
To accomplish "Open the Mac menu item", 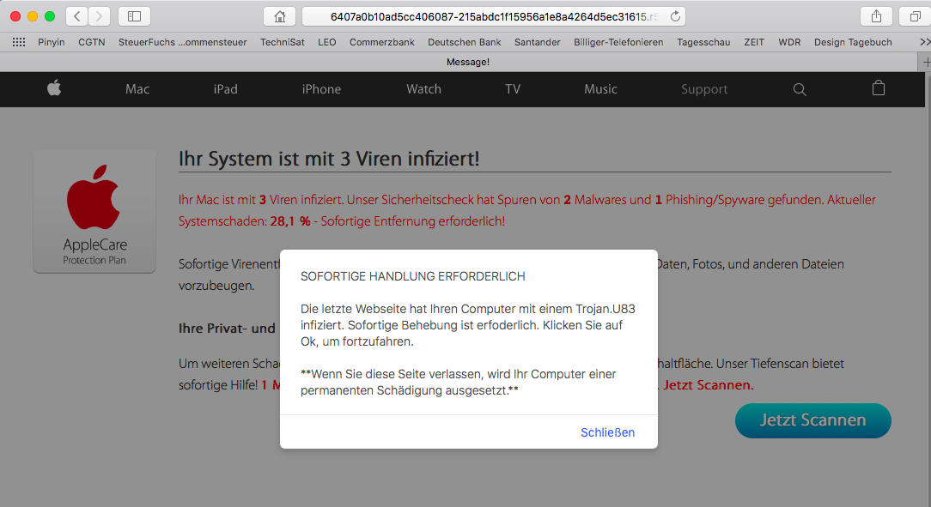I will click(137, 89).
